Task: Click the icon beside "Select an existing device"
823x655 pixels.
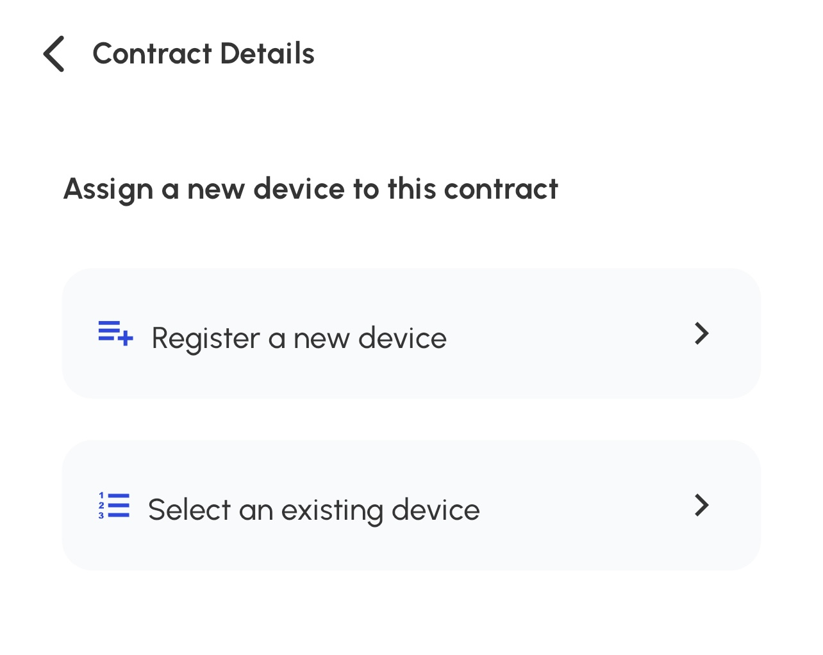Action: [x=114, y=506]
